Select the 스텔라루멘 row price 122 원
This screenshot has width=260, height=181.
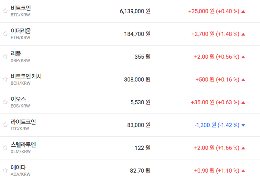(142, 148)
